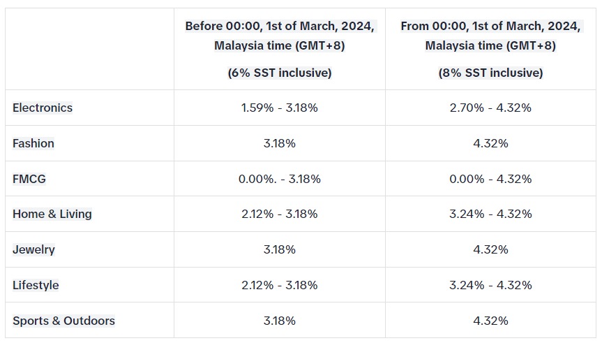Select the Home & Living category cell
This screenshot has width=602, height=343.
pos(52,214)
